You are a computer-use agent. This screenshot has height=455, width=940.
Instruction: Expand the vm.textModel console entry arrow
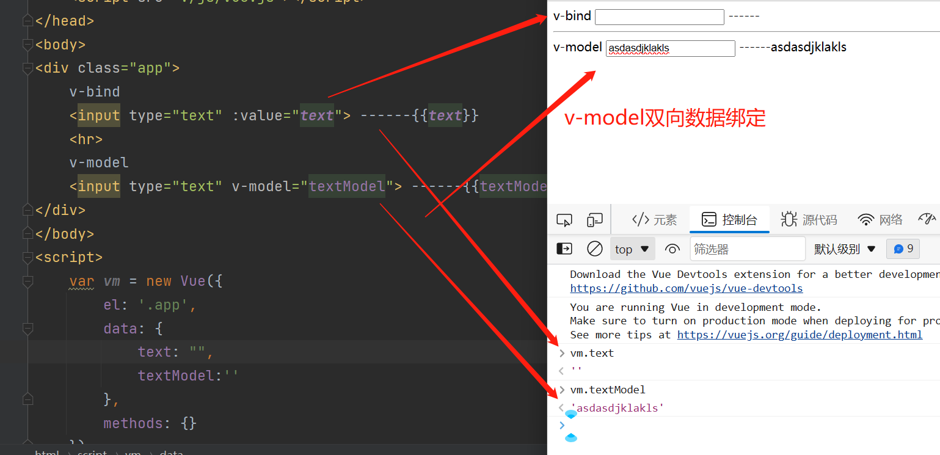point(562,390)
